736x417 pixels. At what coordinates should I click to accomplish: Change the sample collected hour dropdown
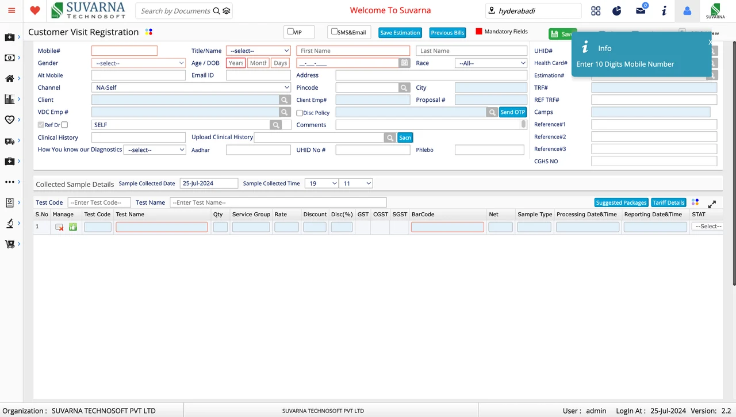click(321, 183)
